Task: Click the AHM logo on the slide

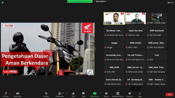Action: pyautogui.click(x=9, y=26)
